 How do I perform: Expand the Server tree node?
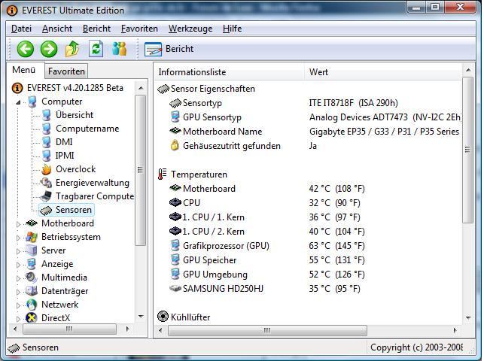[18, 251]
